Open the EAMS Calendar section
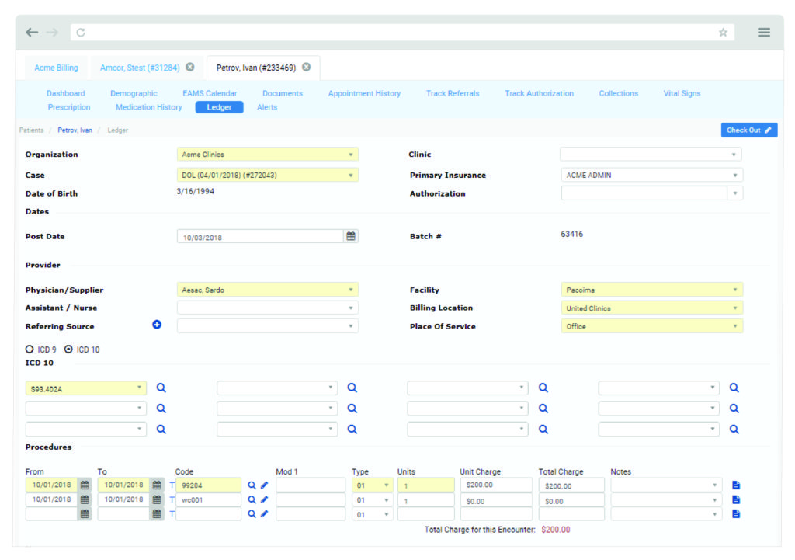 pyautogui.click(x=210, y=93)
